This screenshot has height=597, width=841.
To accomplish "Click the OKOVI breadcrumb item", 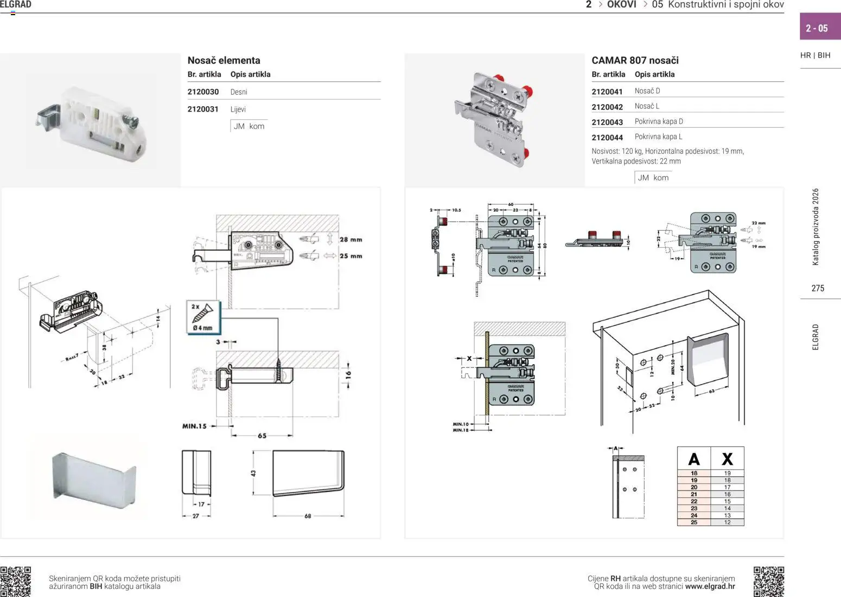I will (621, 5).
